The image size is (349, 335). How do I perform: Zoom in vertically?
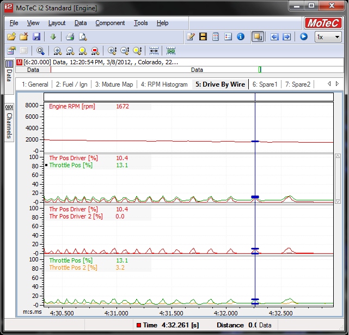112,51
